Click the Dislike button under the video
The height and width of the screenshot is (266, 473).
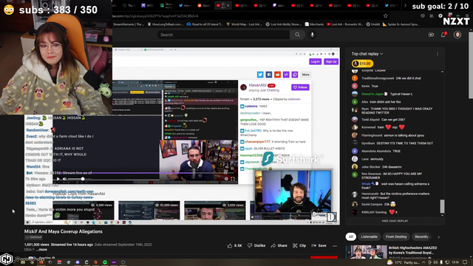[x=257, y=245]
